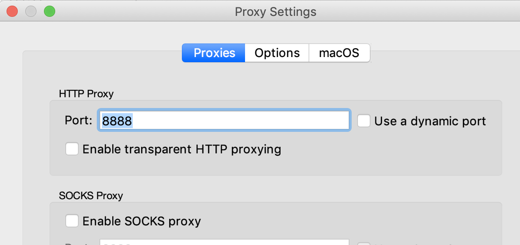Open the Options tab
The image size is (520, 245).
click(277, 53)
